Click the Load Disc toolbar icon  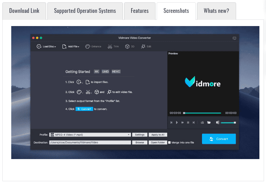click(39, 46)
